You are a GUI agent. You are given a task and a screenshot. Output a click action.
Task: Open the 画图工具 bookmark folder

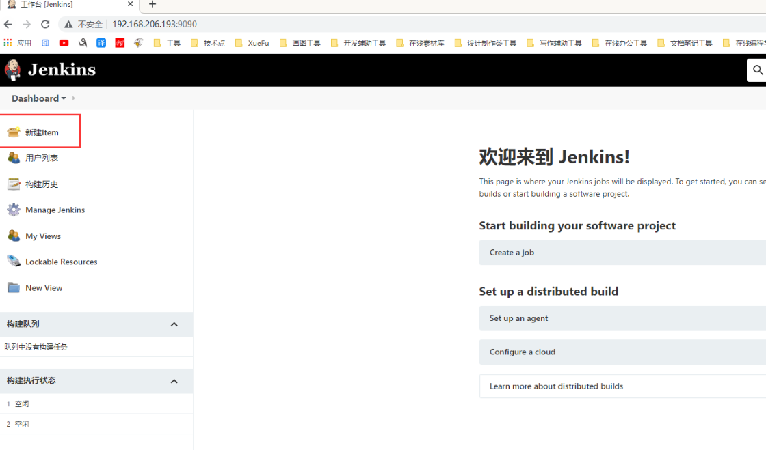(300, 43)
